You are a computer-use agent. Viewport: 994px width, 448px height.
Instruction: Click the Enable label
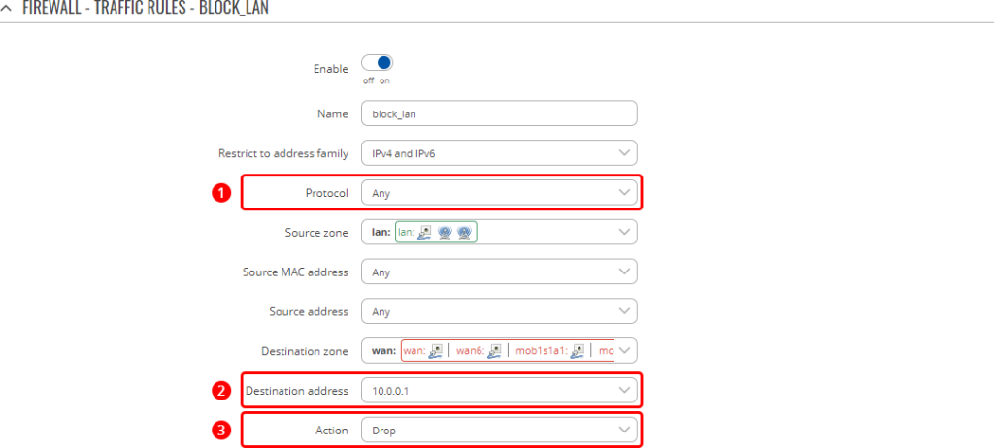pos(331,69)
